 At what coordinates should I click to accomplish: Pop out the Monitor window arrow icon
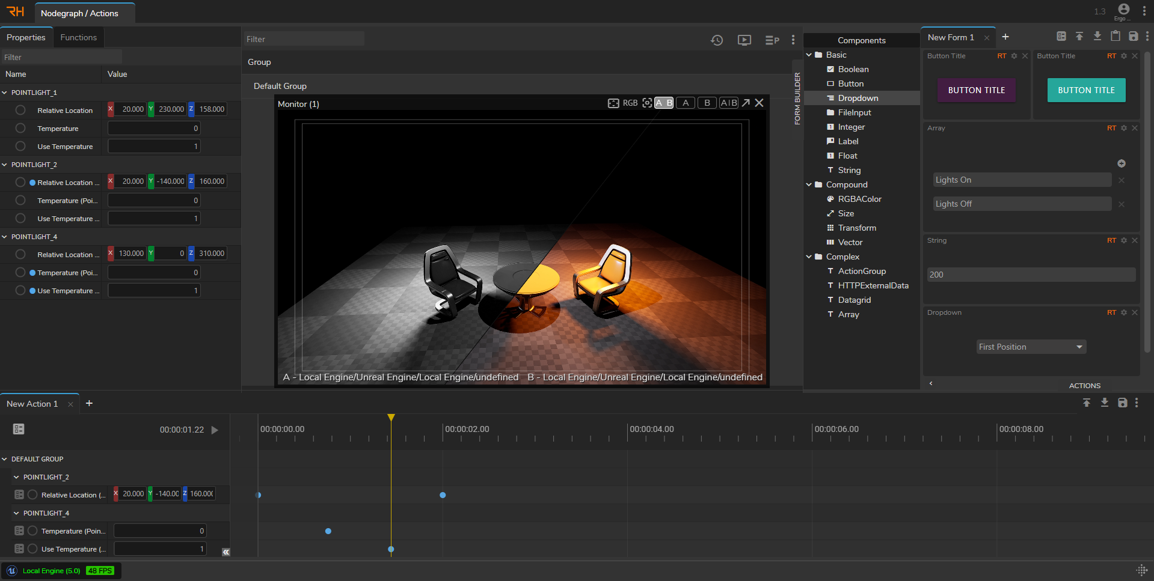point(746,103)
